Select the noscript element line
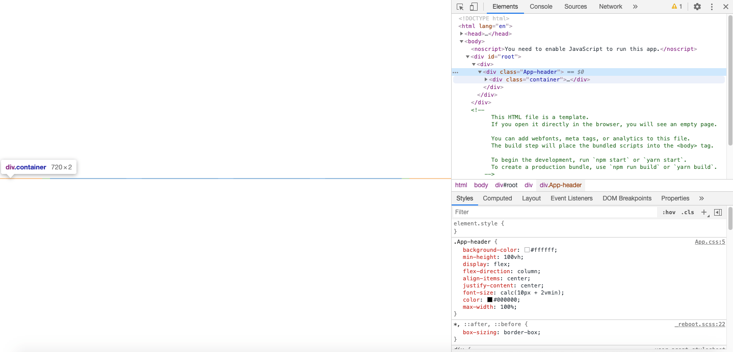The image size is (733, 352). [x=584, y=49]
